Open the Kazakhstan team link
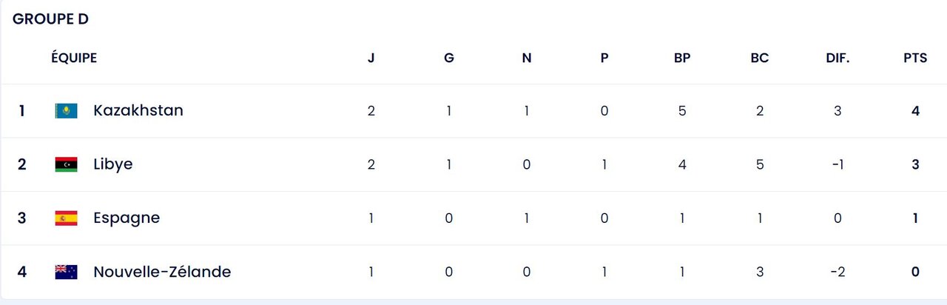 point(138,110)
